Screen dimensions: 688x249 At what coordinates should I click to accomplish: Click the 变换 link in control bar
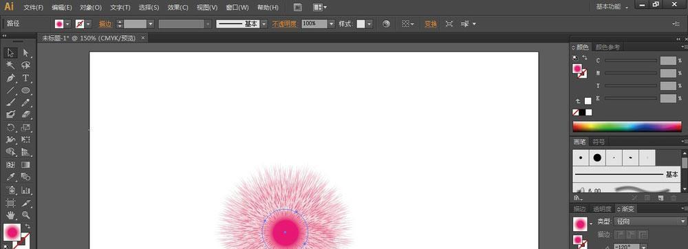431,24
